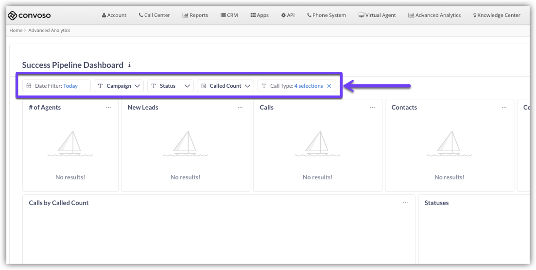536x270 pixels.
Task: Open the Knowledge Center
Action: pyautogui.click(x=496, y=15)
